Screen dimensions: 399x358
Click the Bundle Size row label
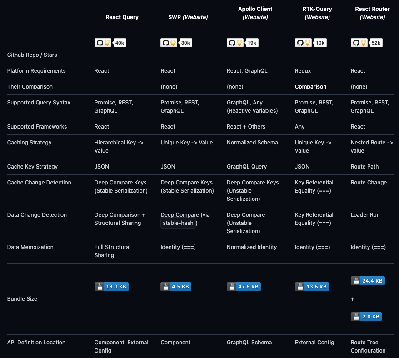point(22,299)
